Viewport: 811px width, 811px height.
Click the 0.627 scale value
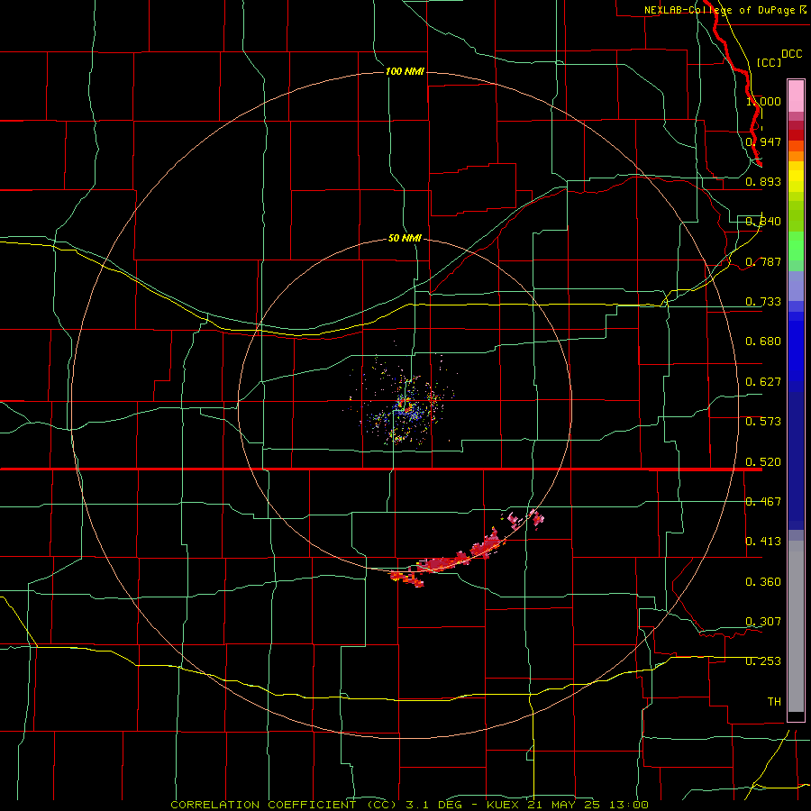tap(763, 382)
